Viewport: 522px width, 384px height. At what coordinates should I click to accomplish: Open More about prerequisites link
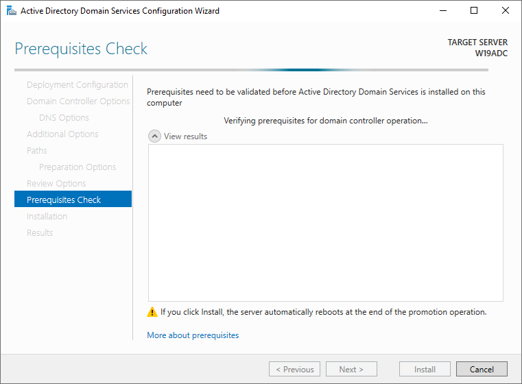click(193, 335)
